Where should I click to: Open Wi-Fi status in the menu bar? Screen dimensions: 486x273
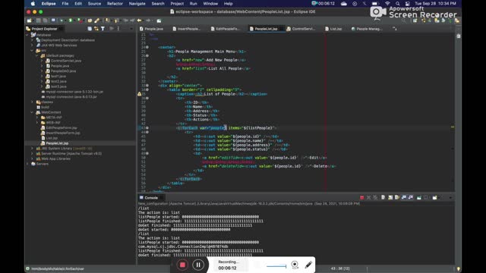387,4
